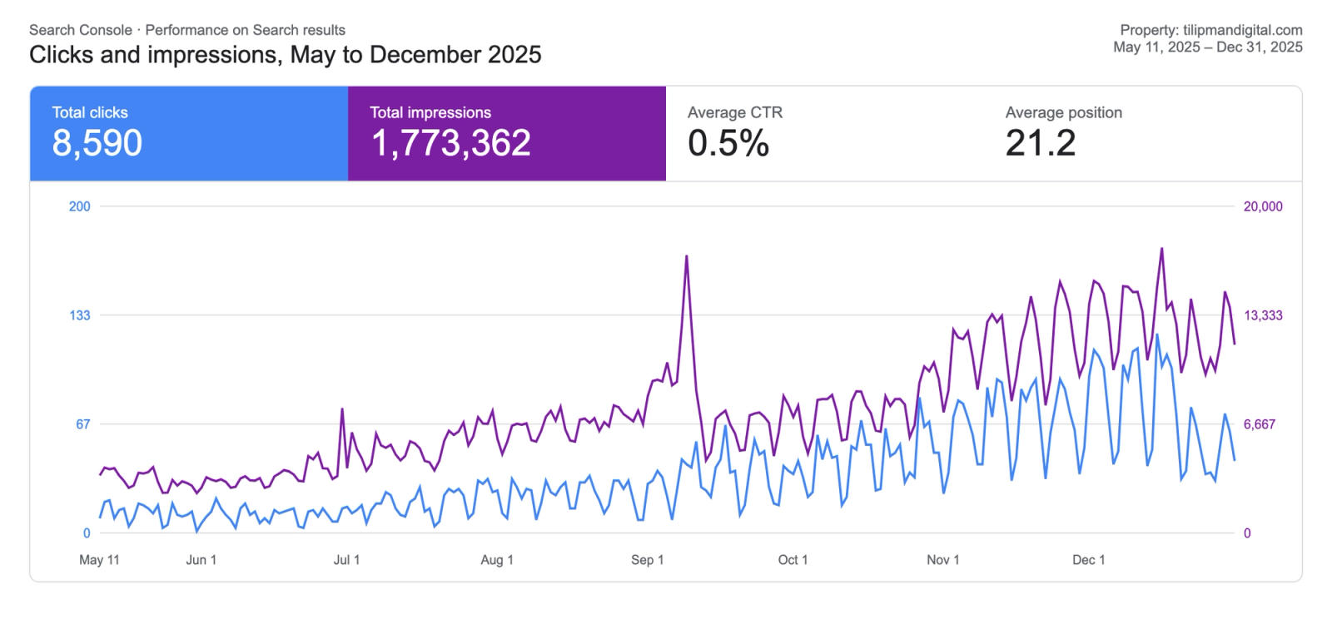Click the "May 11" date axis label
1332x629 pixels.
pyautogui.click(x=99, y=560)
